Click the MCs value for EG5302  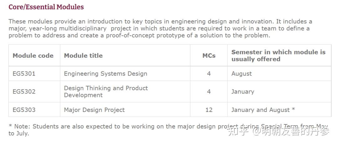click(x=209, y=92)
